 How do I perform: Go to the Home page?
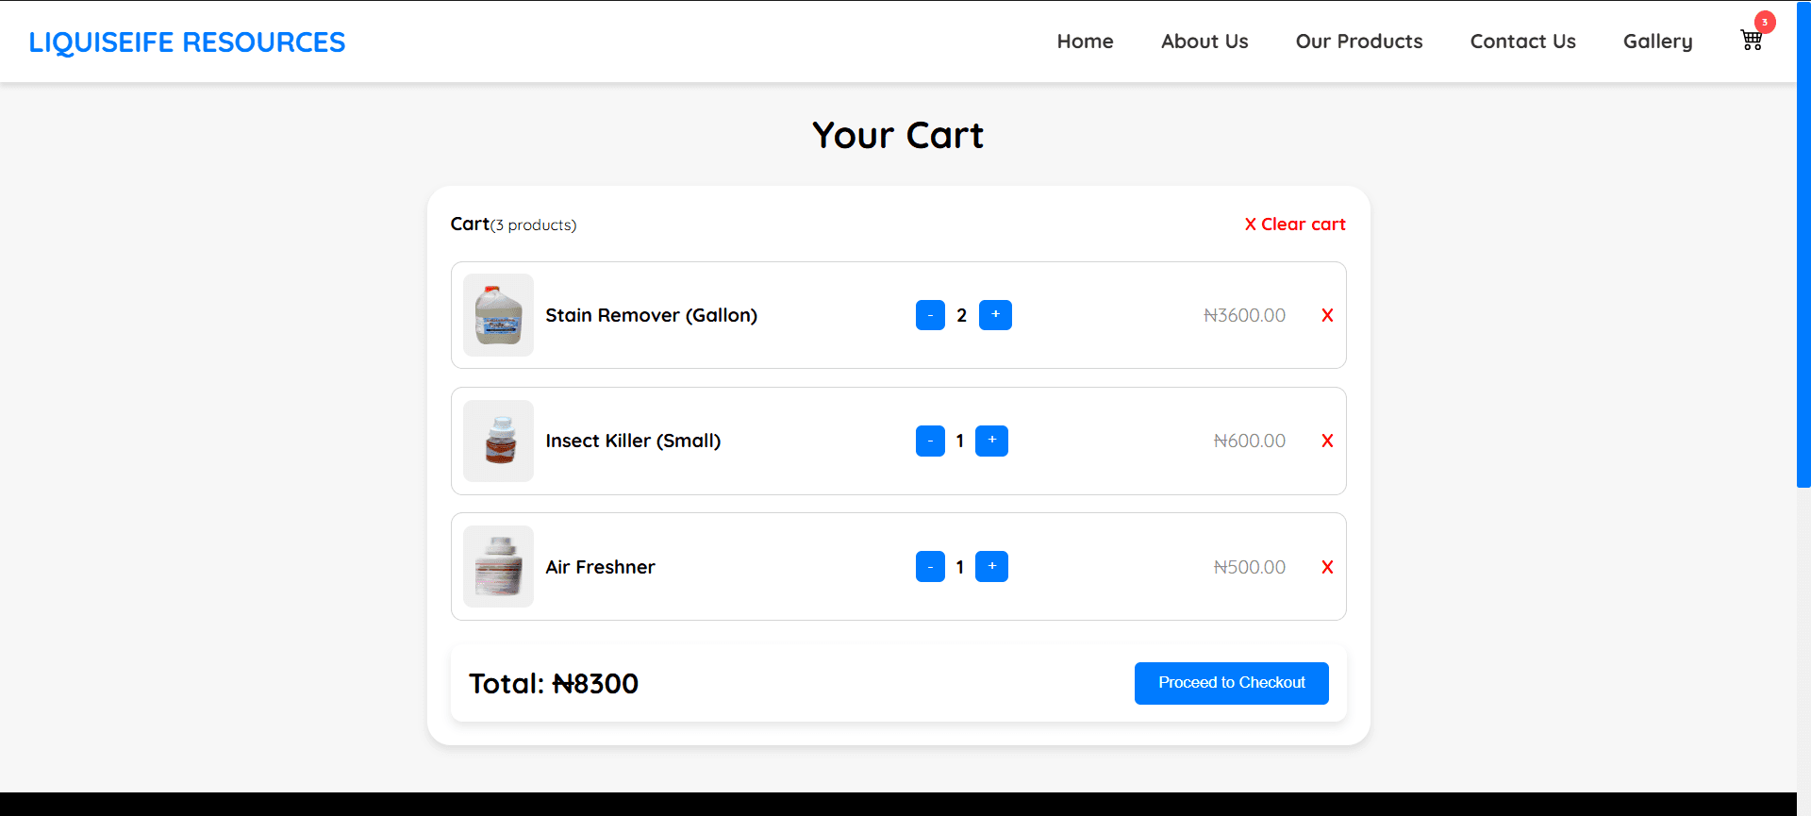point(1085,42)
